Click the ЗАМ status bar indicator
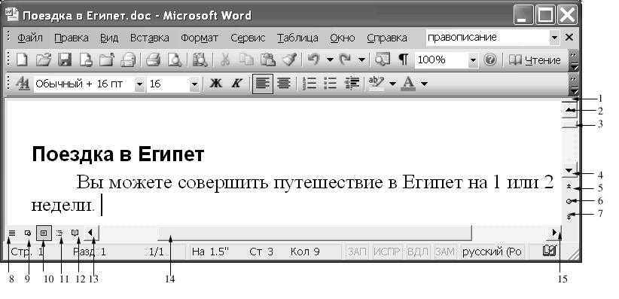The image size is (619, 299). click(x=445, y=252)
